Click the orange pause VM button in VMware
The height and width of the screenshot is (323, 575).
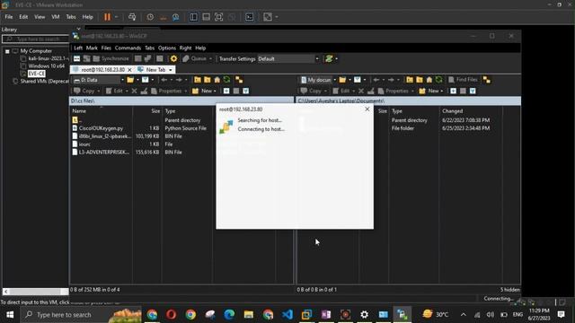point(107,17)
